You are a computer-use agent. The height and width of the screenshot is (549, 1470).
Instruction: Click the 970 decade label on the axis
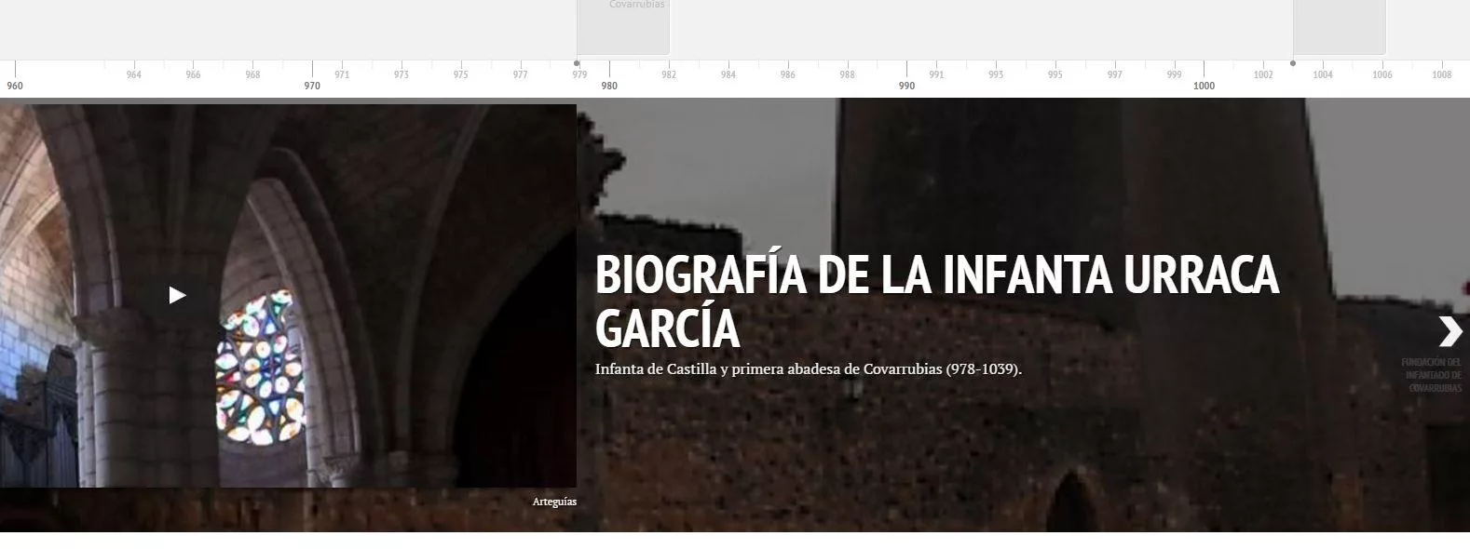tap(312, 86)
